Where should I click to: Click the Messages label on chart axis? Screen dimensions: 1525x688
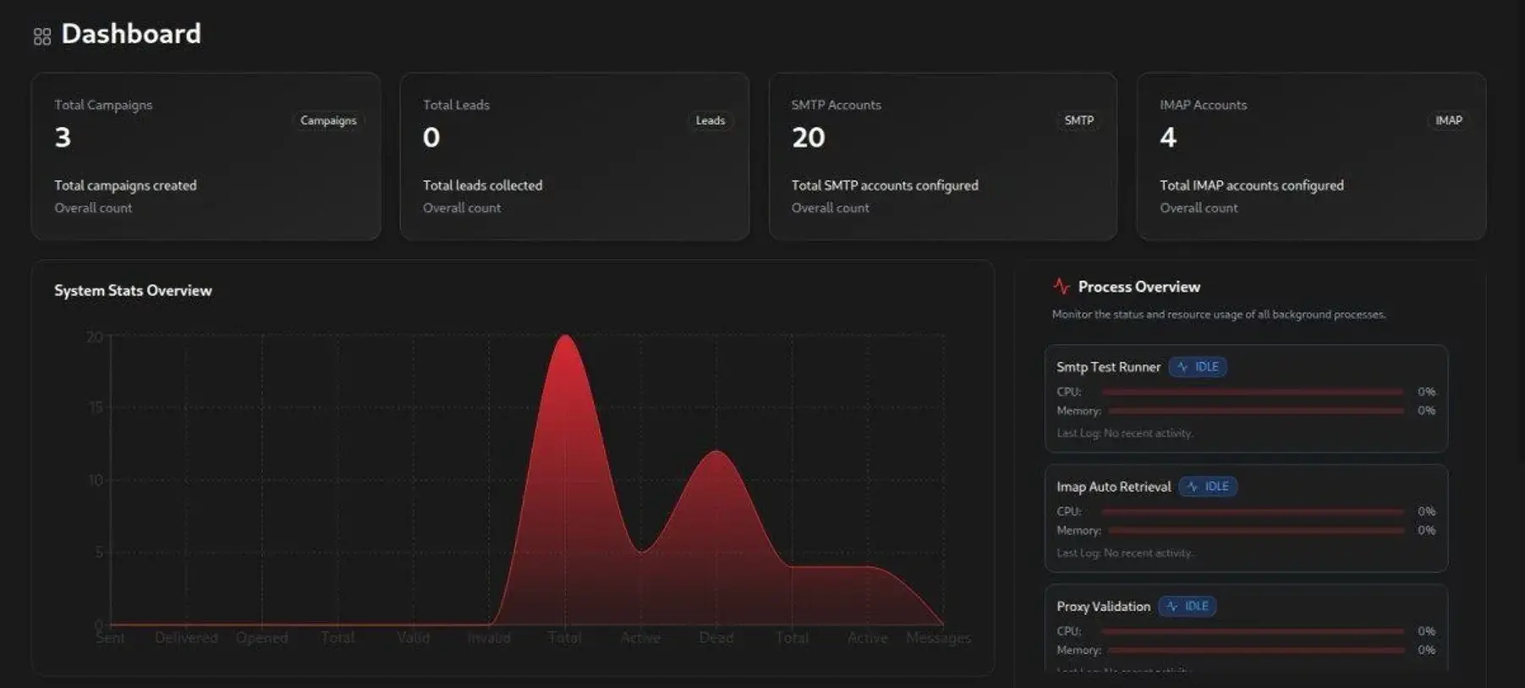938,638
